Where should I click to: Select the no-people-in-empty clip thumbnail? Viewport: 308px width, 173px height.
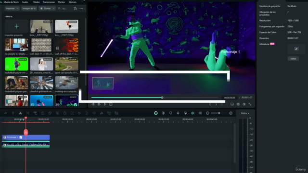click(16, 45)
